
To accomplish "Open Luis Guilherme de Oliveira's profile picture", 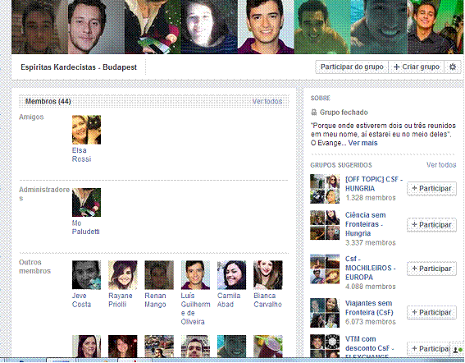I will coord(195,275).
